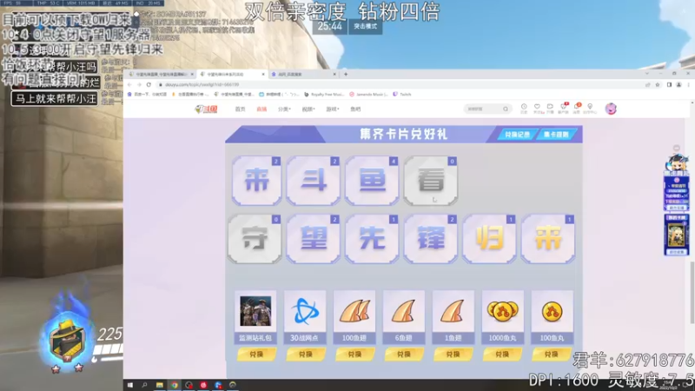The image size is (695, 391).
Task: Open the creator center bulb icon
Action: (590, 108)
